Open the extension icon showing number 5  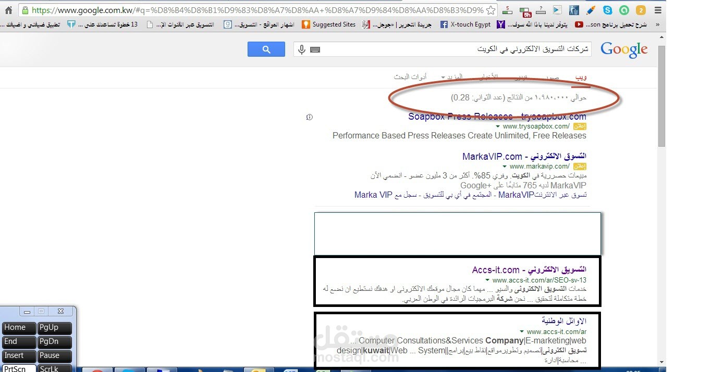tap(508, 10)
